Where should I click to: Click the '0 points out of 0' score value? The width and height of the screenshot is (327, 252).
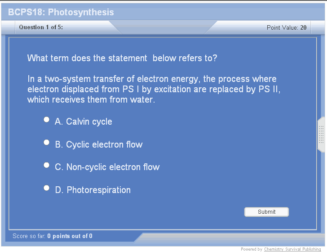click(x=70, y=236)
